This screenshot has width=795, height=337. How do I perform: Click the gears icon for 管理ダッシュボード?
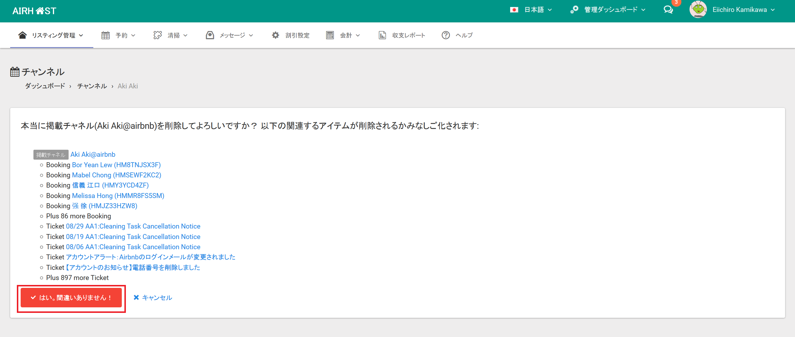pos(574,10)
